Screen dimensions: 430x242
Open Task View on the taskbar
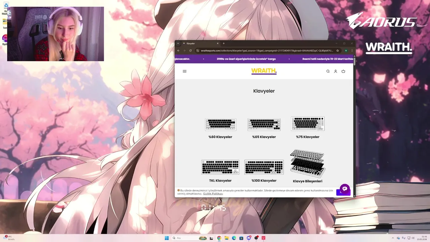[x=211, y=238]
